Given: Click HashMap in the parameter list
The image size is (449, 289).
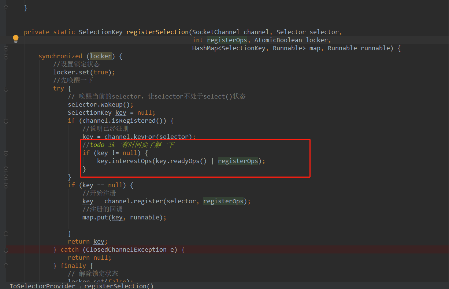Looking at the screenshot, I should (205, 48).
